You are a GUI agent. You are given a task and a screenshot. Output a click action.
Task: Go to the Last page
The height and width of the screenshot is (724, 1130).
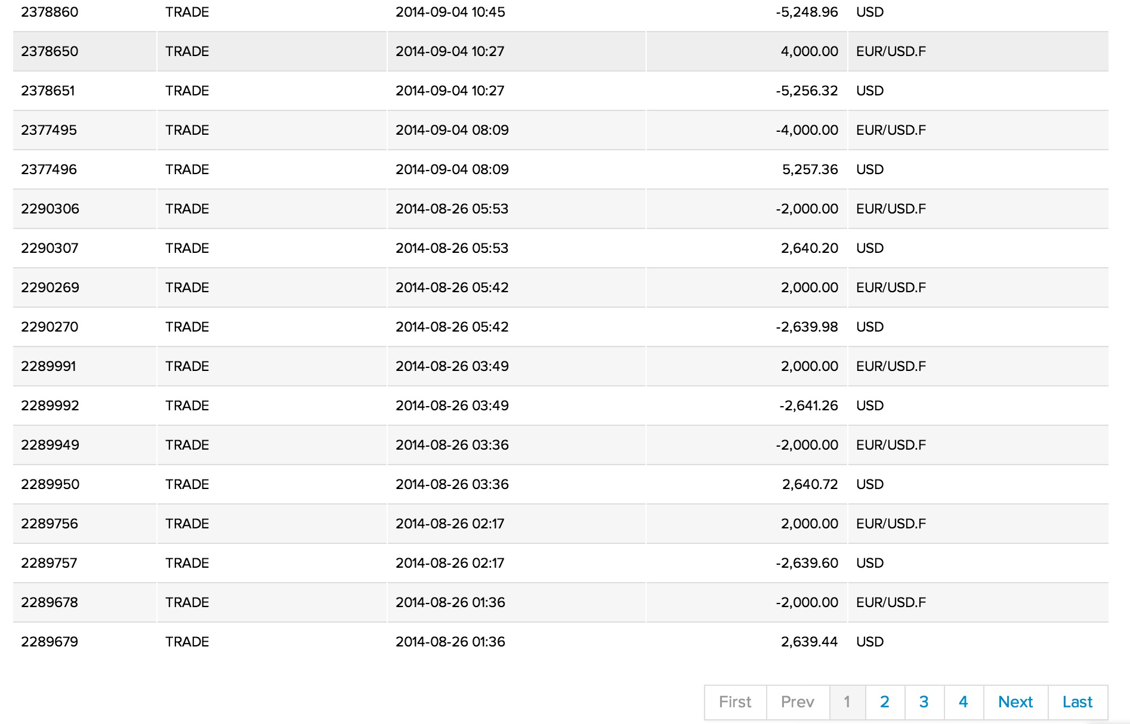click(1077, 702)
